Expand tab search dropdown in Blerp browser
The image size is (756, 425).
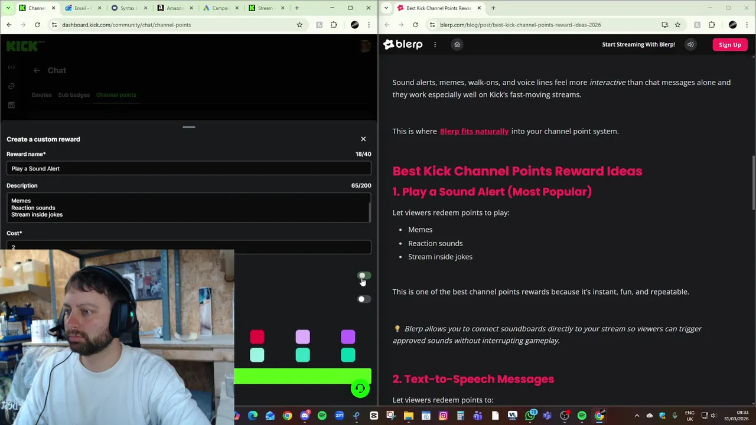click(x=386, y=8)
